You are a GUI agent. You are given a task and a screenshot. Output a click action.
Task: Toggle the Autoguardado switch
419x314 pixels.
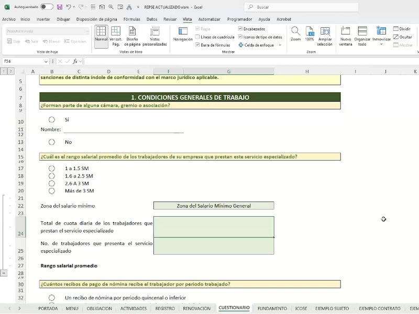[x=47, y=7]
